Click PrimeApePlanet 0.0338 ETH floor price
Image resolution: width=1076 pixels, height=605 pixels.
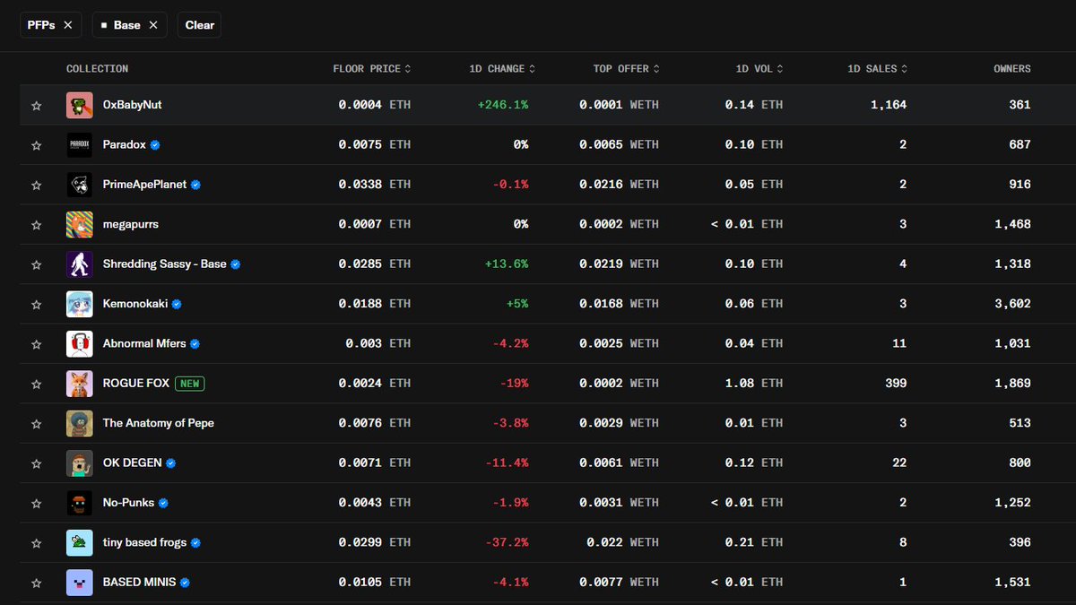click(x=375, y=185)
